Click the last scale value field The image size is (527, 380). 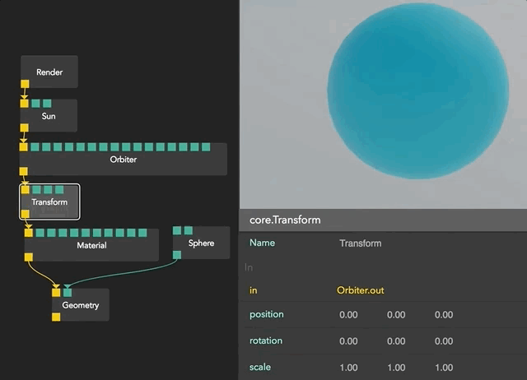444,368
